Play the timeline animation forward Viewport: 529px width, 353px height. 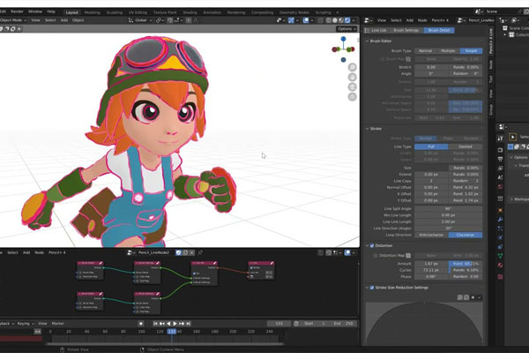(175, 324)
